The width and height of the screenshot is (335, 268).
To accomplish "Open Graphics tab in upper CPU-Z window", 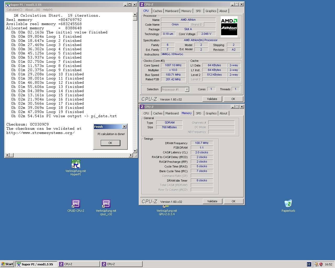I will pyautogui.click(x=211, y=11).
